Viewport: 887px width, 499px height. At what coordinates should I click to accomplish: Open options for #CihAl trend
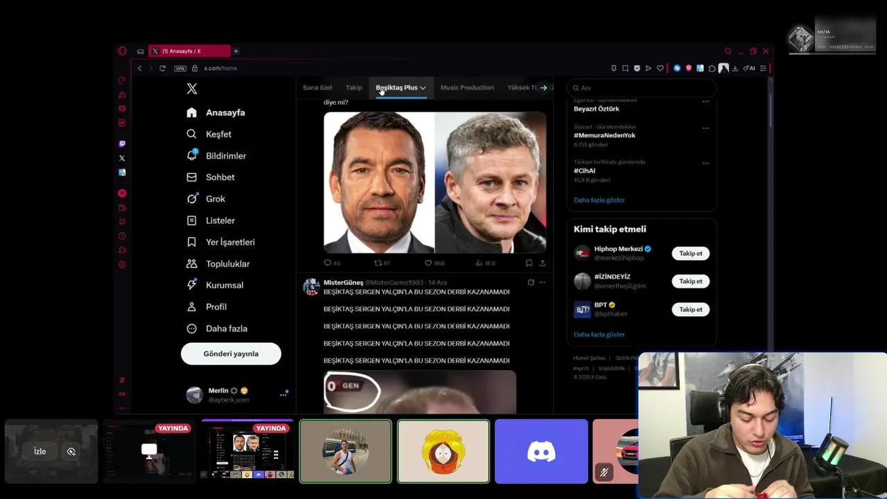click(705, 164)
